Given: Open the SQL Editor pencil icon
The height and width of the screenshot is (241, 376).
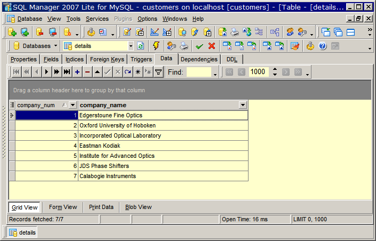Looking at the screenshot, I should pos(127,32).
